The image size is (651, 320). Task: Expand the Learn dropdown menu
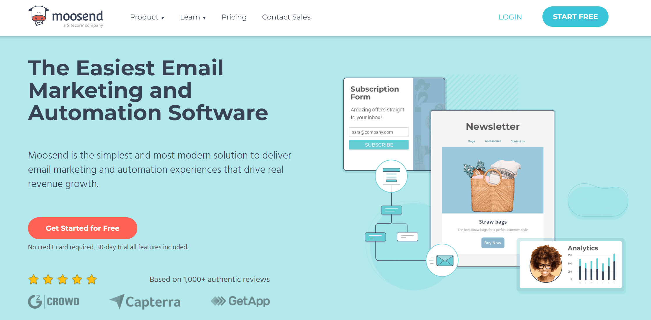click(x=193, y=17)
